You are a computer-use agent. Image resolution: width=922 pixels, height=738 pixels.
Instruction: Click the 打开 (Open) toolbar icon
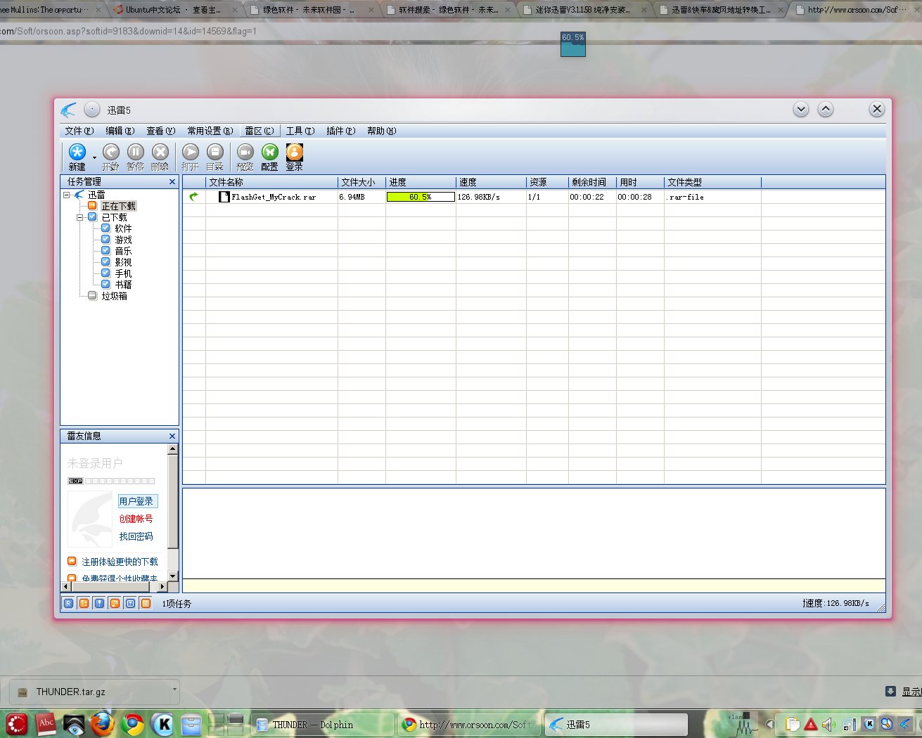pyautogui.click(x=190, y=153)
